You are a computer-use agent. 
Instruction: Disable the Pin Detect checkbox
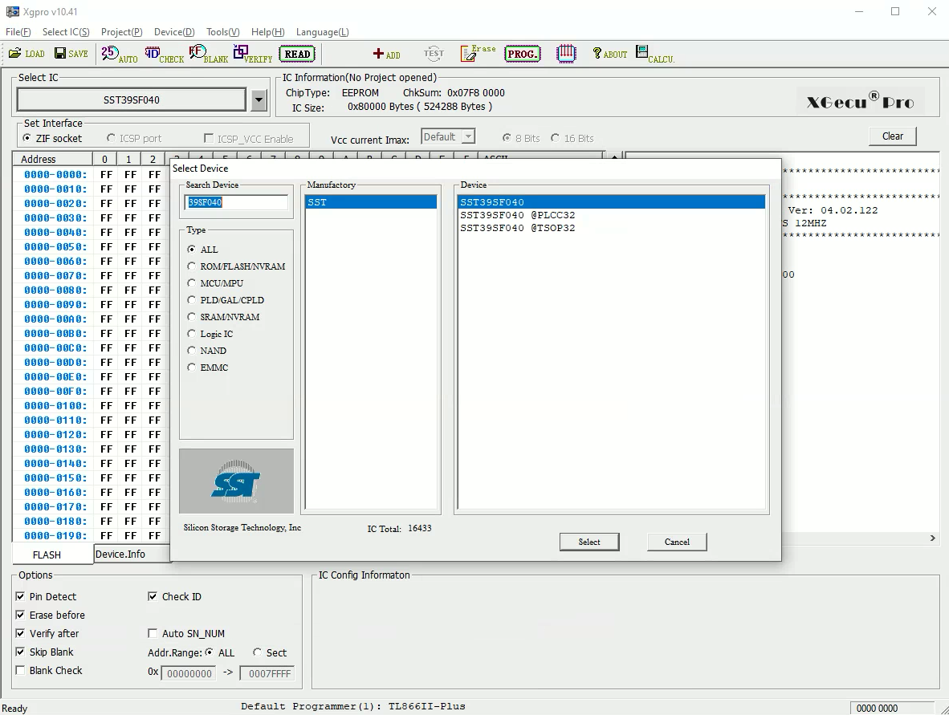point(19,596)
